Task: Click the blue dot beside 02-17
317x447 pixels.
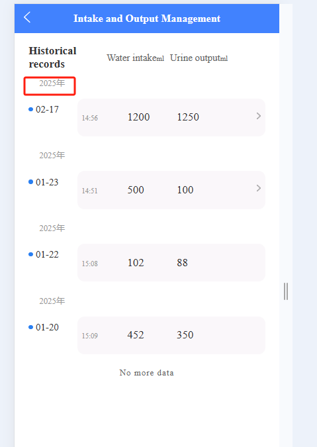Action: [x=30, y=109]
